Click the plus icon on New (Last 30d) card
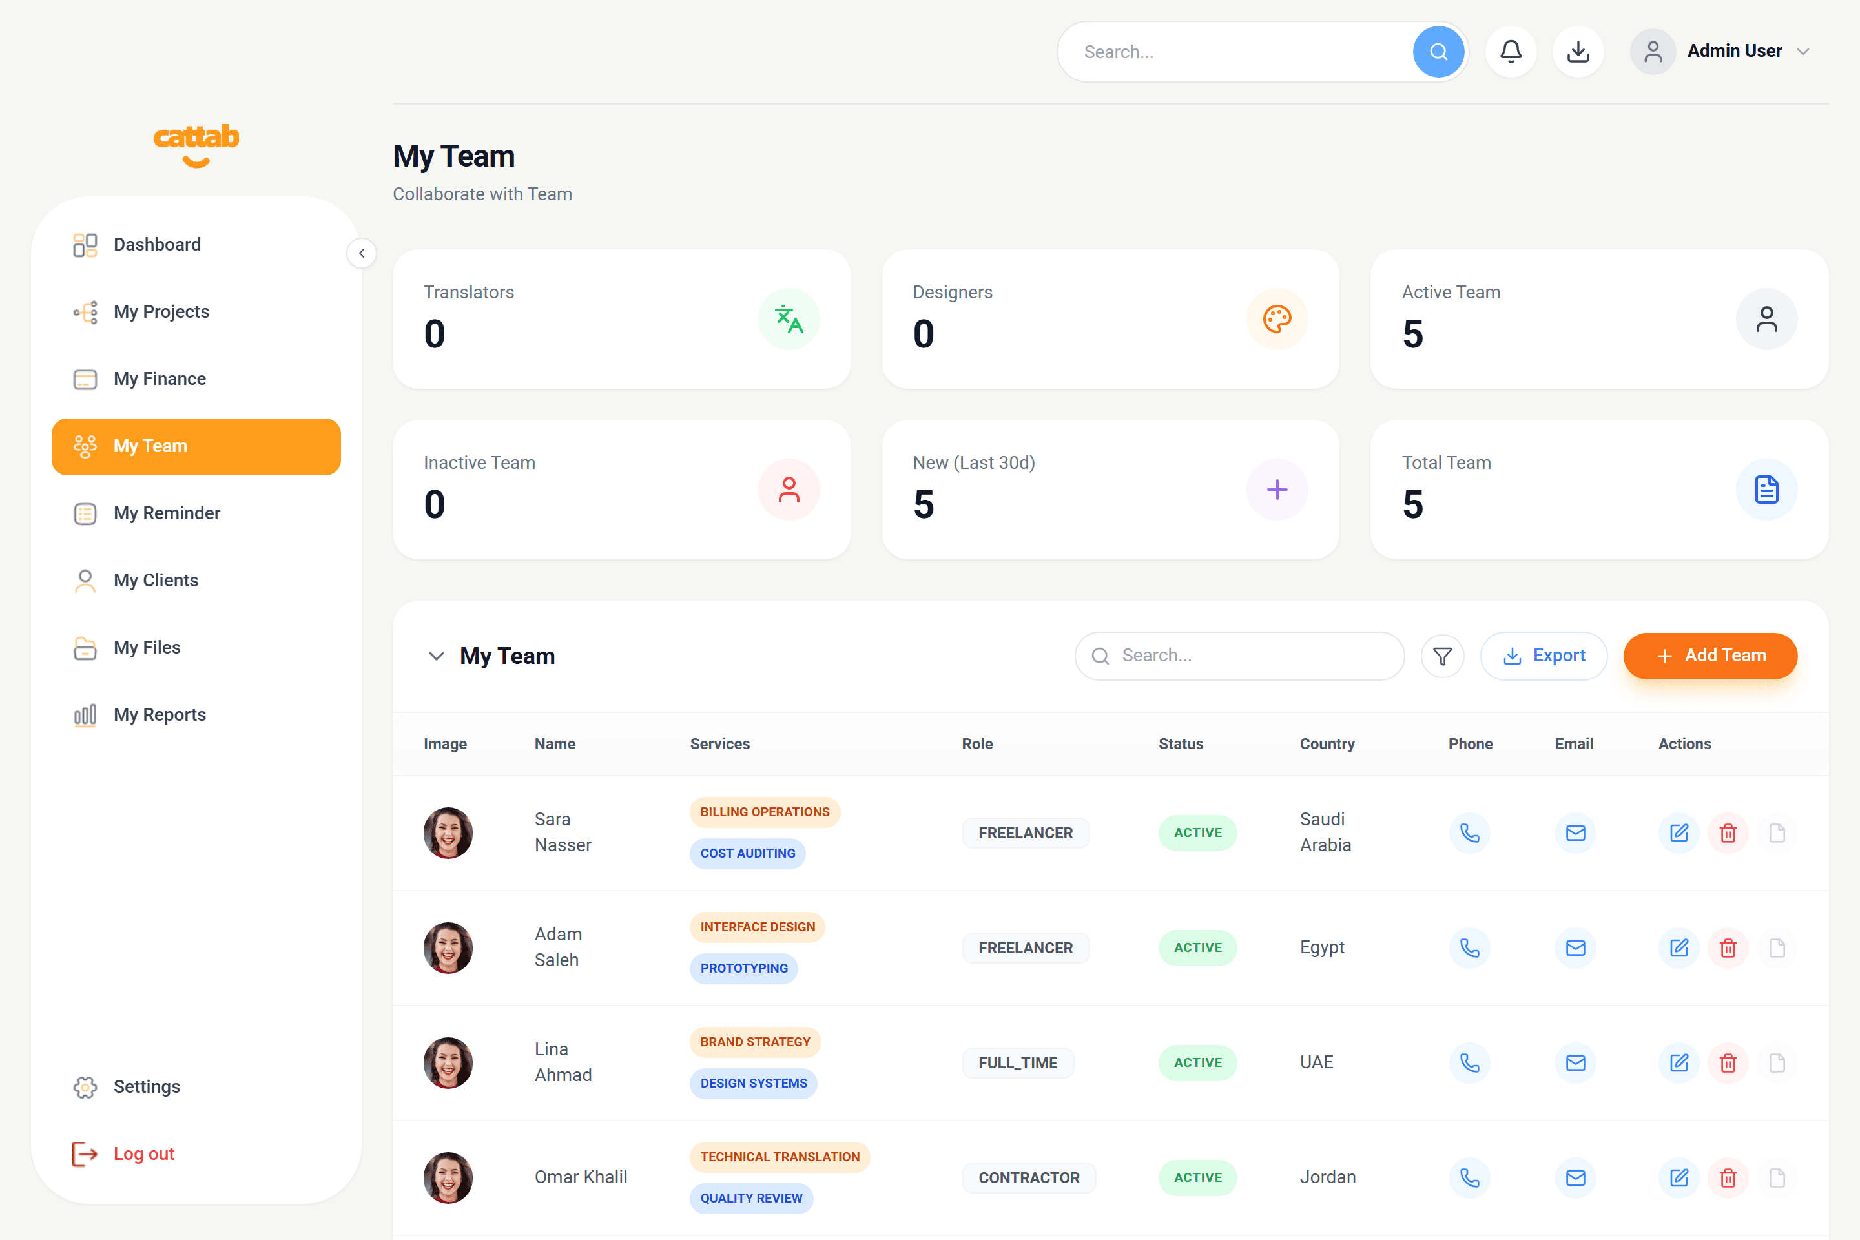 (x=1277, y=490)
